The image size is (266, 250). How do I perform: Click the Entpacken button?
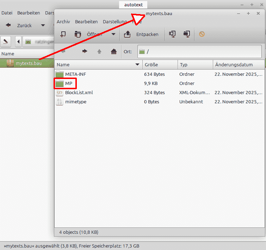tap(142, 34)
